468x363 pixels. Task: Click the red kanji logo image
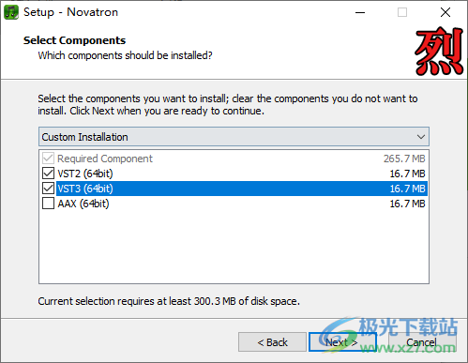pyautogui.click(x=439, y=52)
